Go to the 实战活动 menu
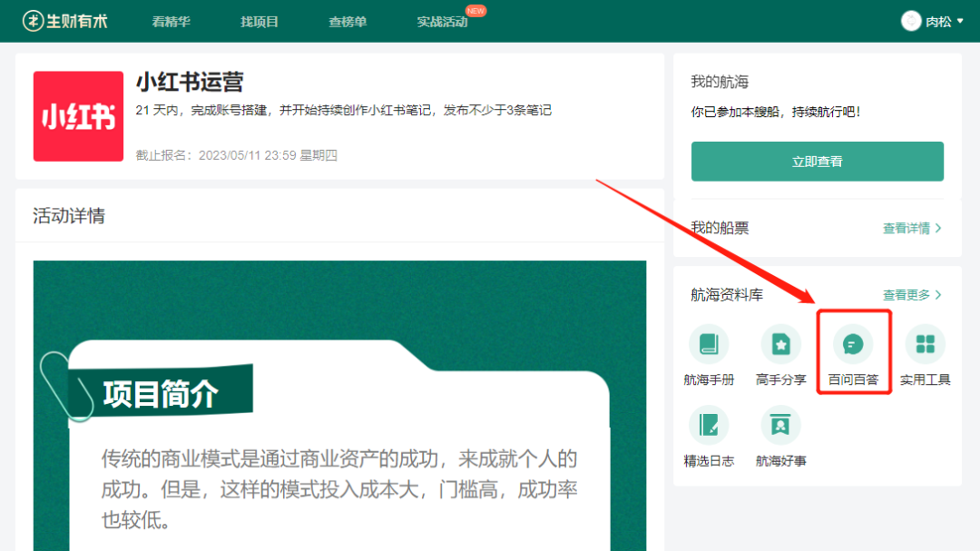980x551 pixels. coord(443,22)
